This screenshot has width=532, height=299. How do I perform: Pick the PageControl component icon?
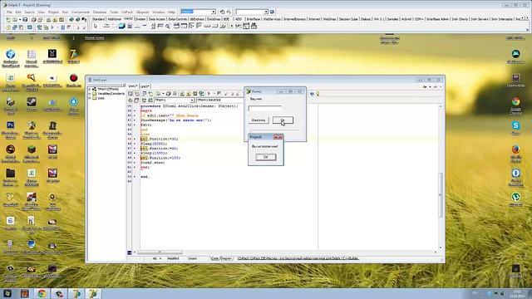tap(115, 26)
